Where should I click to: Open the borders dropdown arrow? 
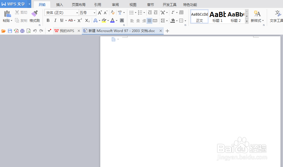(x=185, y=21)
